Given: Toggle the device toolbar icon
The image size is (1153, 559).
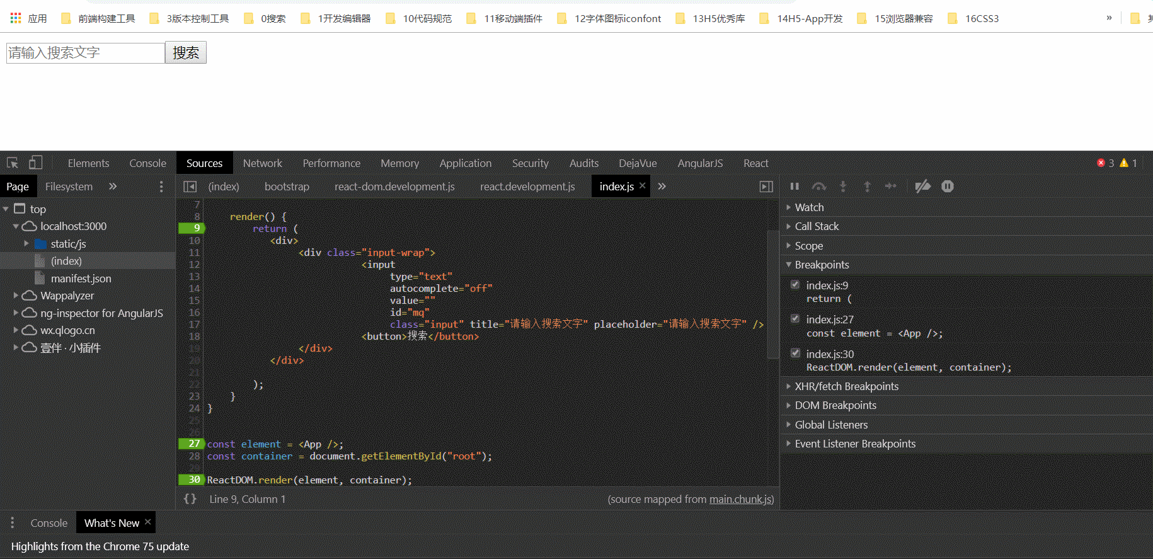Looking at the screenshot, I should pyautogui.click(x=36, y=163).
